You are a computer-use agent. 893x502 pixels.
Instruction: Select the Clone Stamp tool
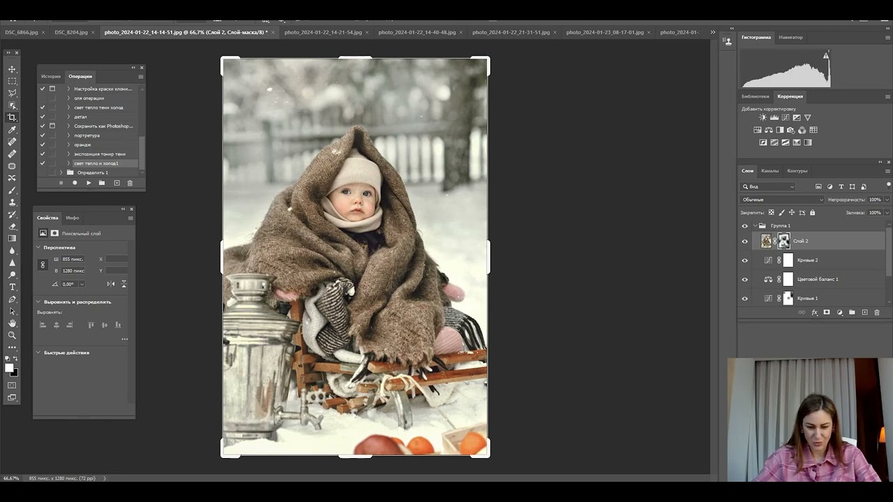tap(12, 202)
